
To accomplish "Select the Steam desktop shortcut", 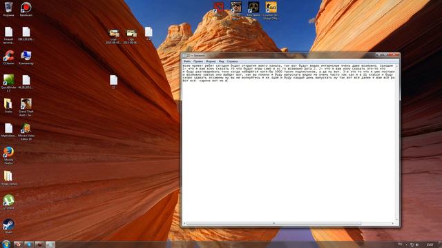I will [x=8, y=227].
